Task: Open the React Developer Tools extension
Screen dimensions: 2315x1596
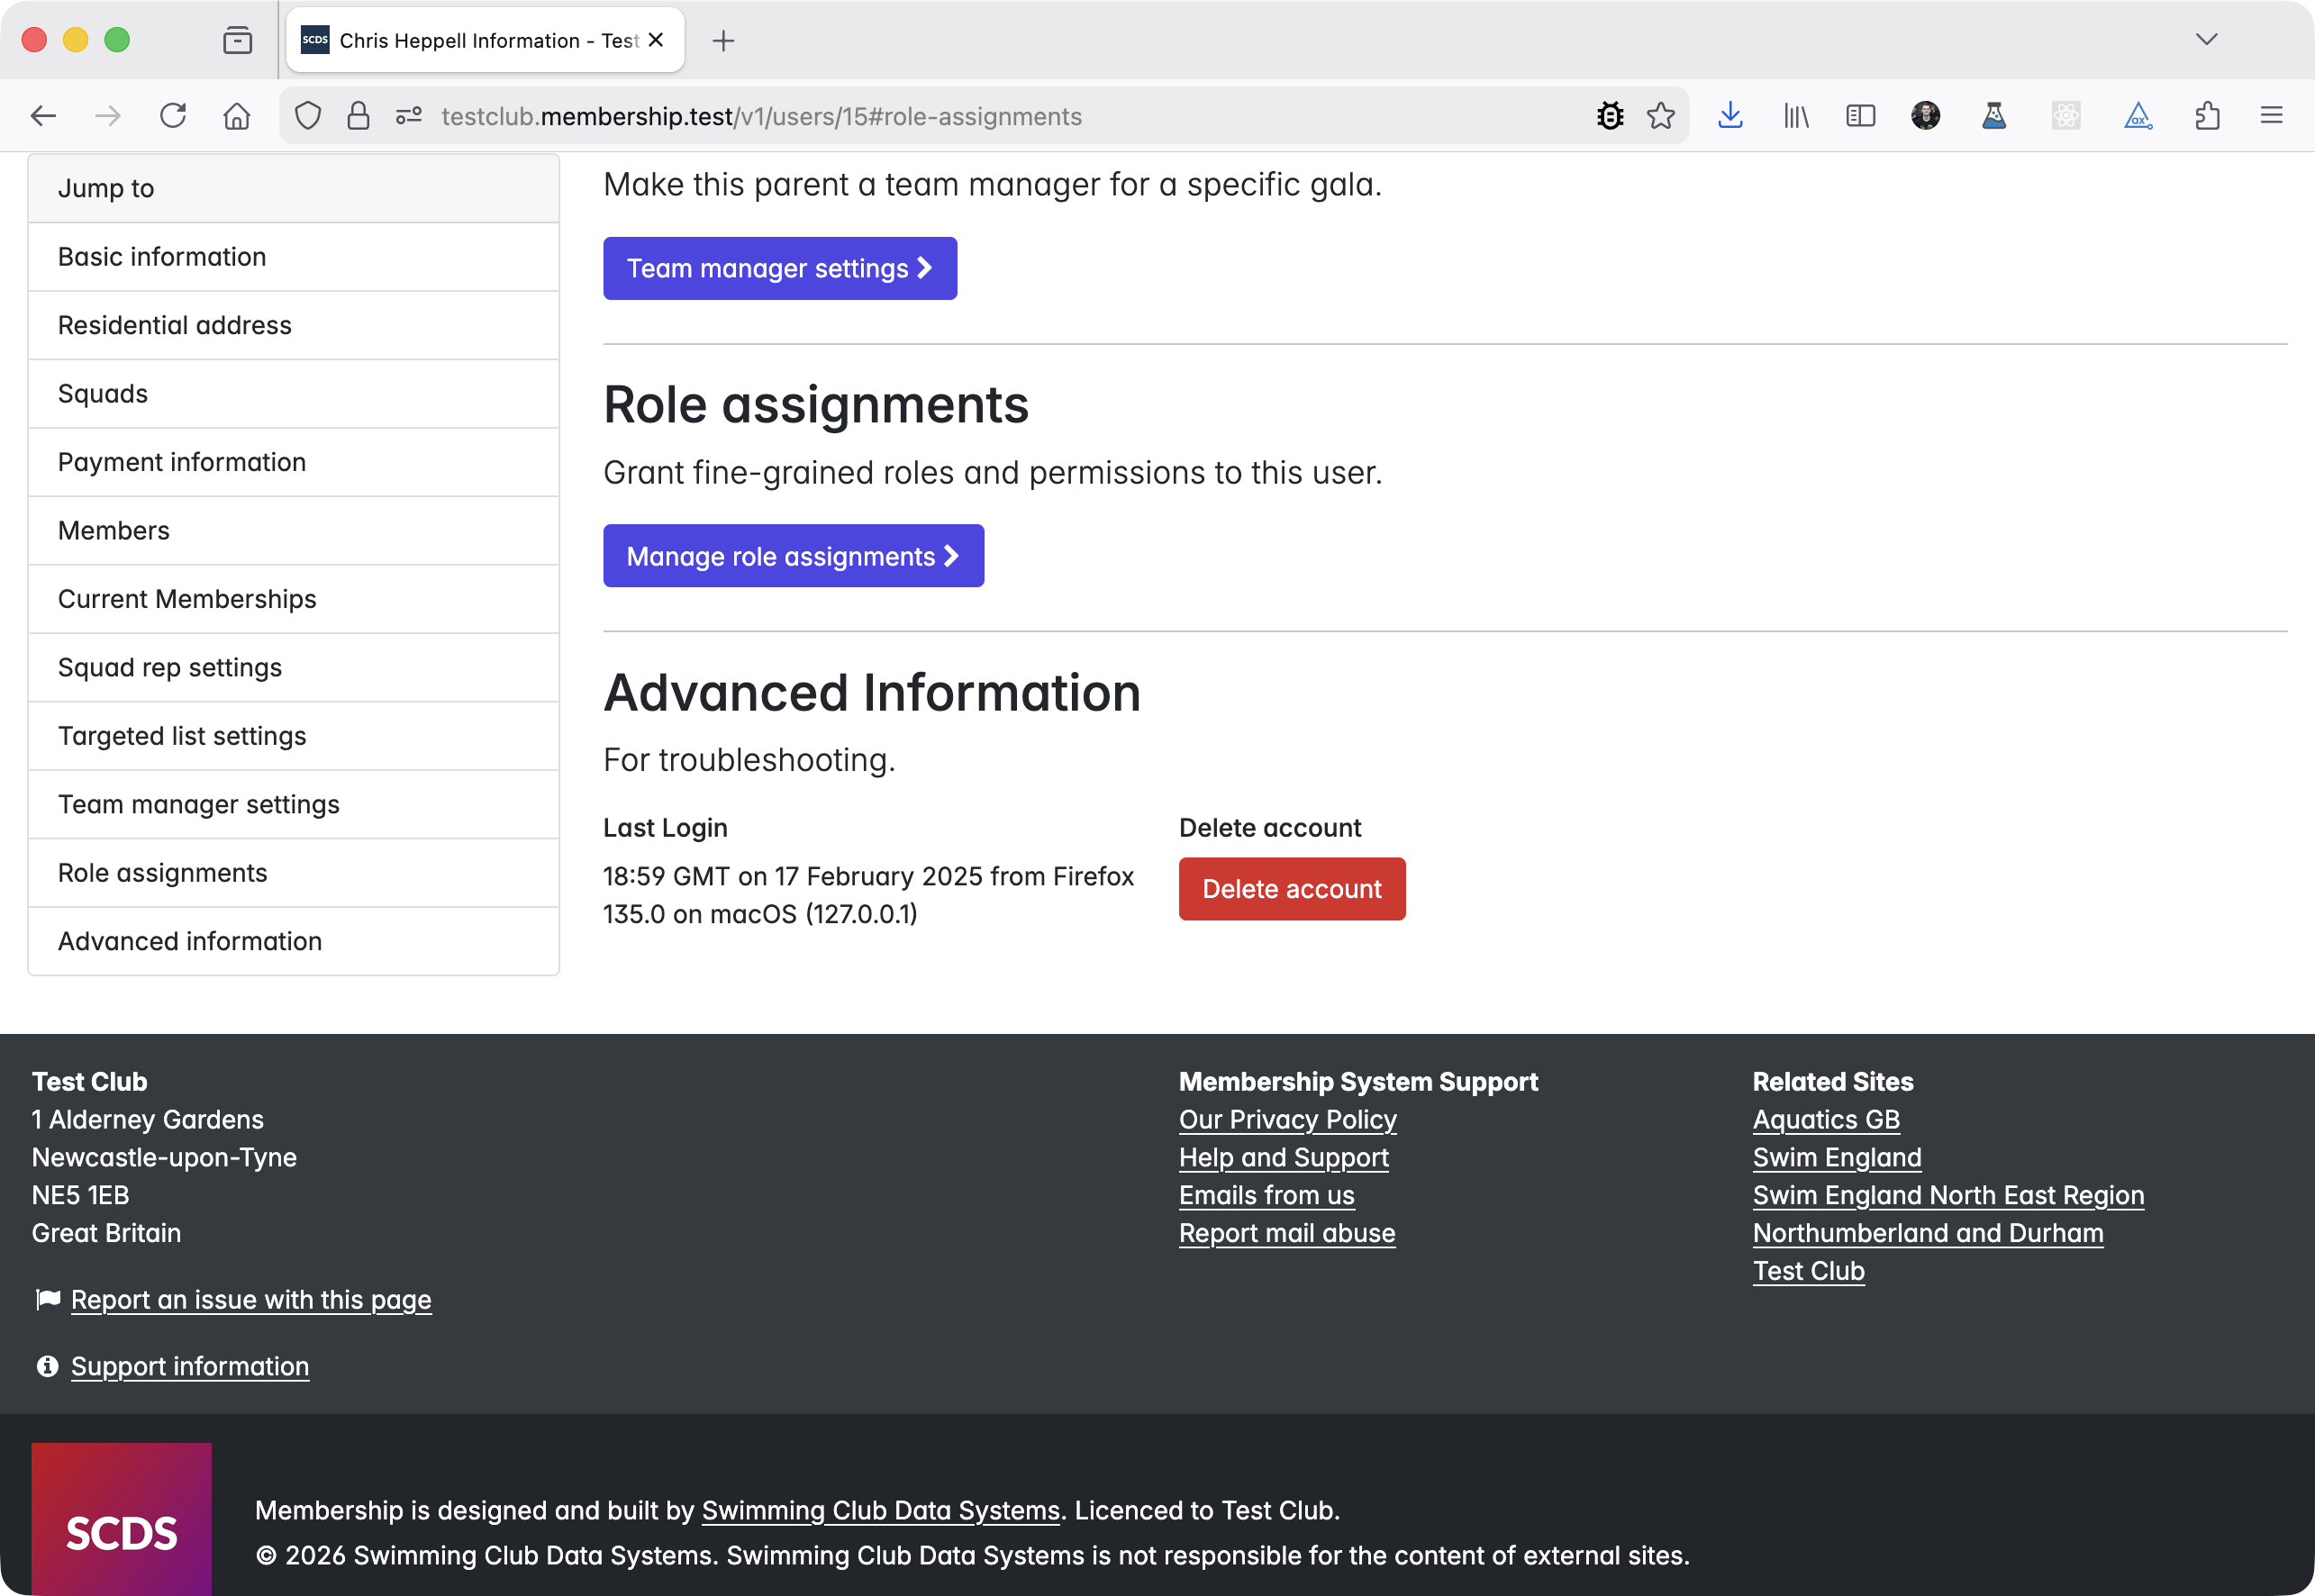Action: pyautogui.click(x=2066, y=115)
